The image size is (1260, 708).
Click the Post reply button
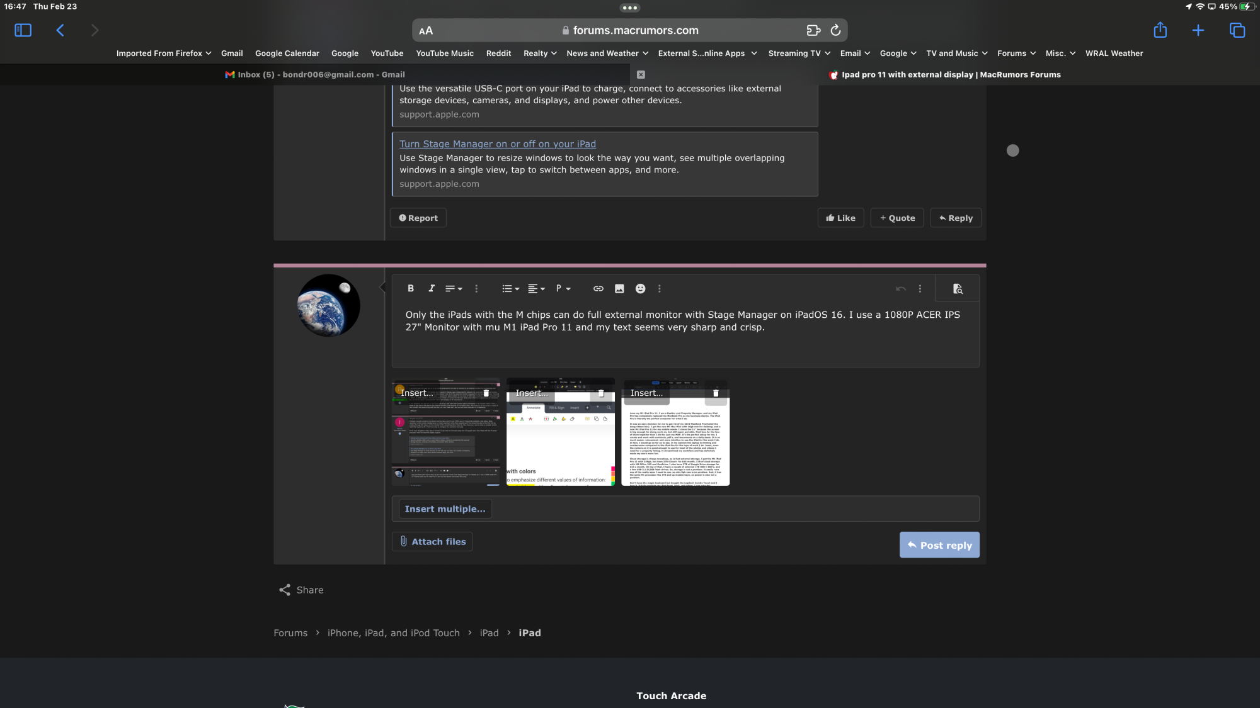pos(939,545)
